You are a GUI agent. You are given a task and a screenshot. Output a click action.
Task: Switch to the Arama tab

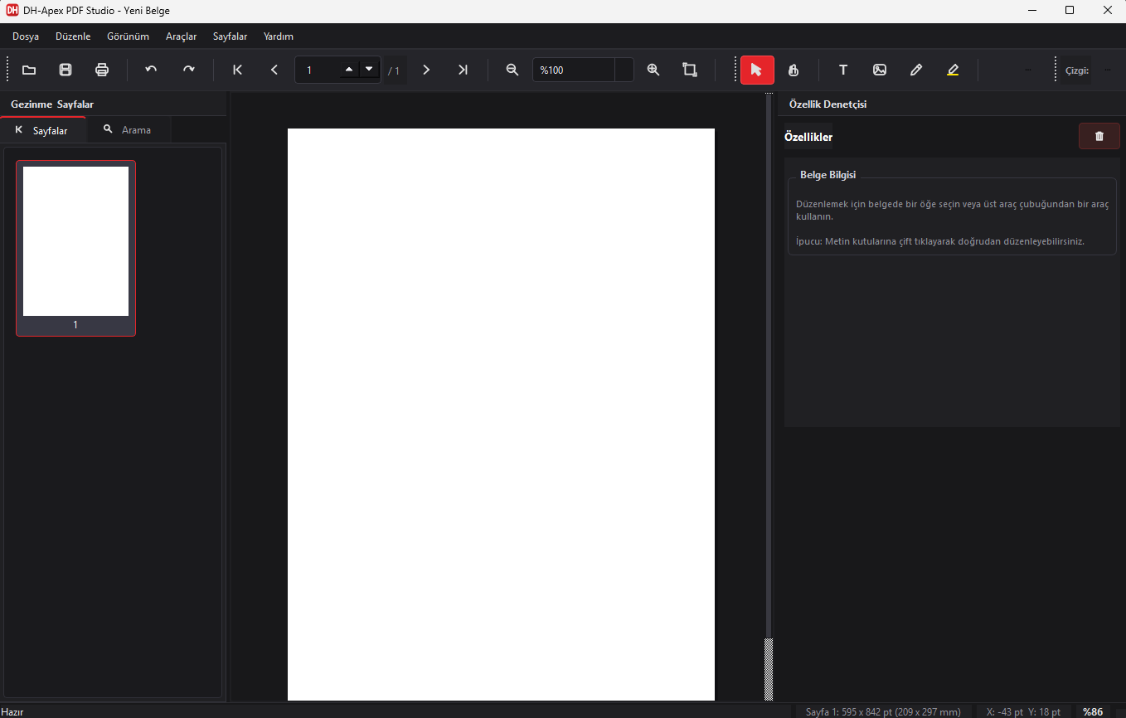(x=129, y=130)
